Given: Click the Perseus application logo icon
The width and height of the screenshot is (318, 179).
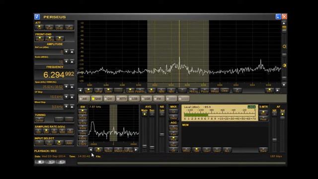Looking at the screenshot, I should click(37, 16).
